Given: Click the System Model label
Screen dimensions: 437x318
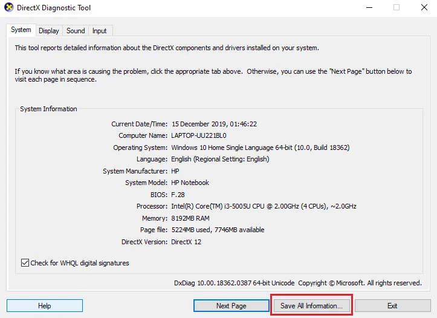Looking at the screenshot, I should pyautogui.click(x=146, y=183).
